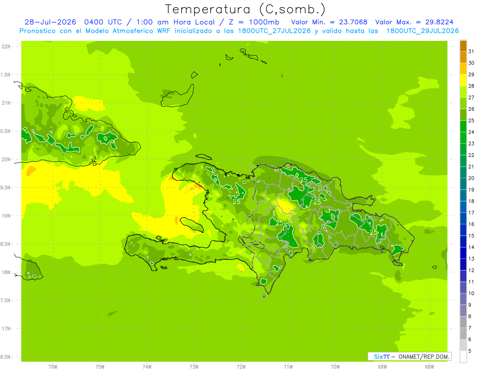Click the orange 31 degree color swatch
The height and width of the screenshot is (372, 482).
(x=463, y=46)
